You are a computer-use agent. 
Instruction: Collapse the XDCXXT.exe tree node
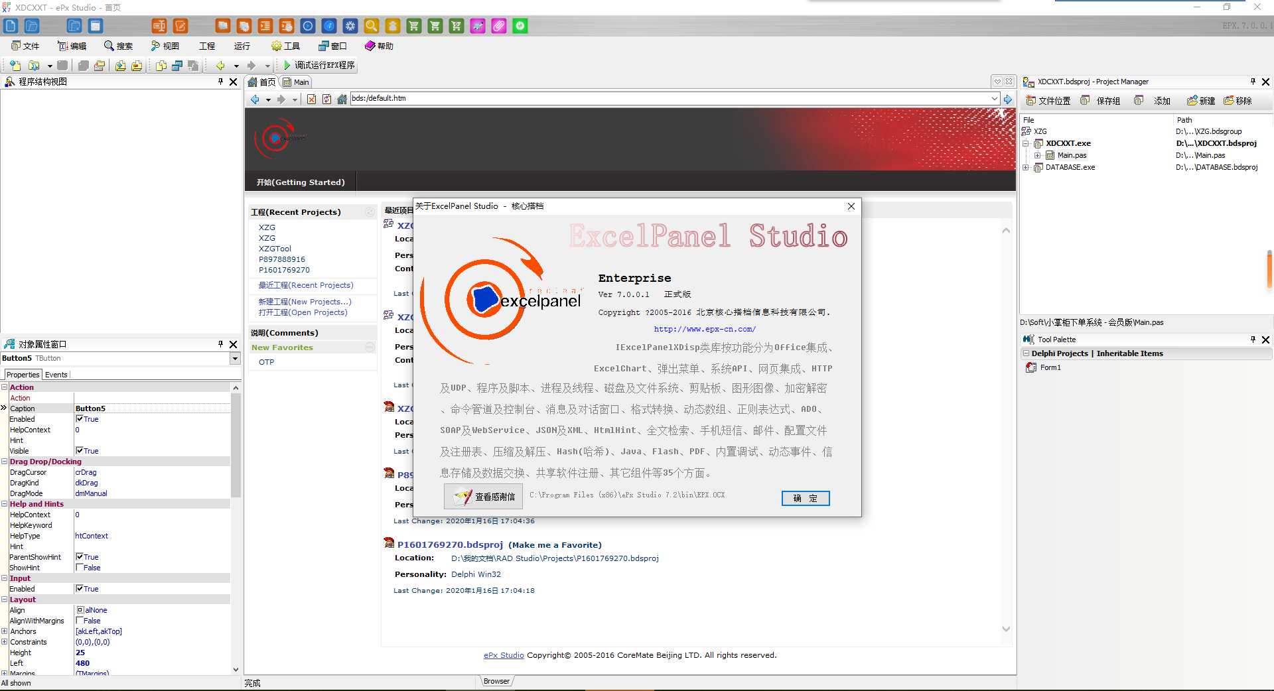1026,143
